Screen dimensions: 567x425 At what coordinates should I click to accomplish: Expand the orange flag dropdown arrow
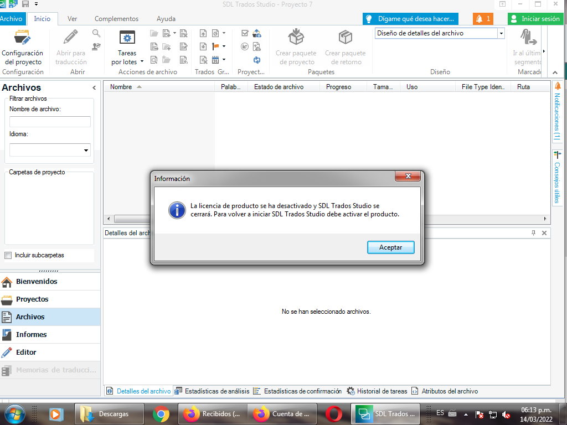tap(224, 46)
